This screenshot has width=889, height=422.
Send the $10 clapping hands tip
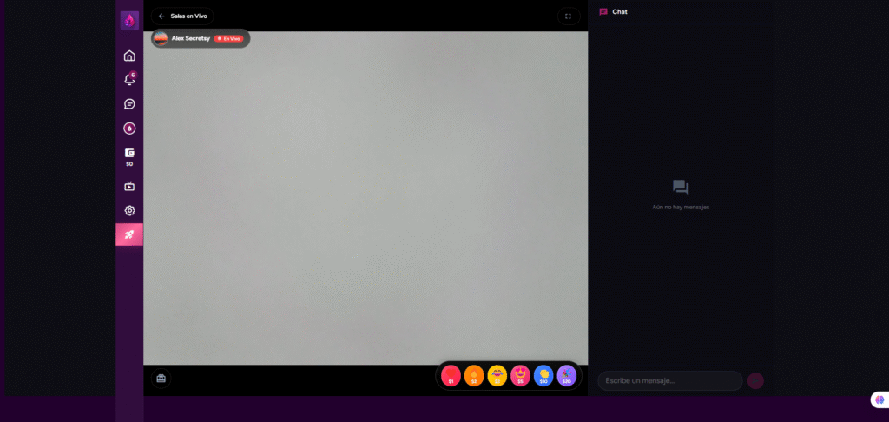pos(543,375)
